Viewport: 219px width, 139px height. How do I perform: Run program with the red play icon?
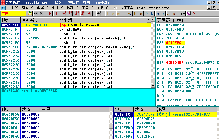pyautogui.click(x=50, y=14)
